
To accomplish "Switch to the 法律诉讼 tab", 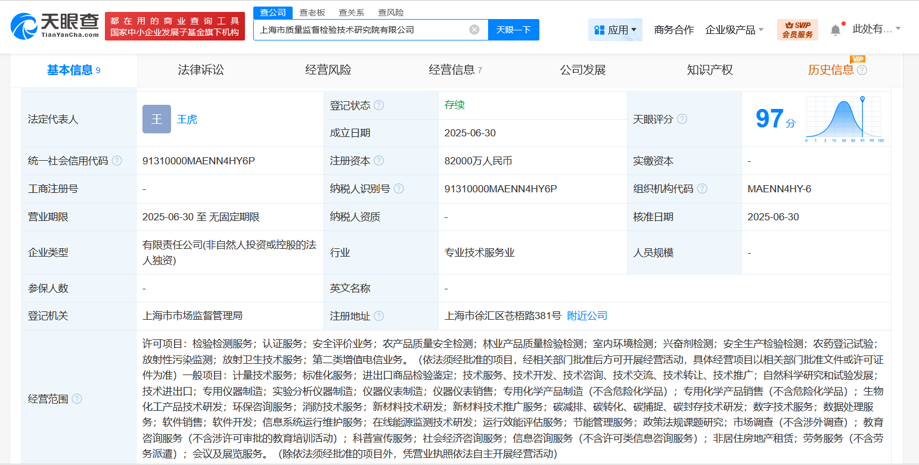I will coord(201,70).
